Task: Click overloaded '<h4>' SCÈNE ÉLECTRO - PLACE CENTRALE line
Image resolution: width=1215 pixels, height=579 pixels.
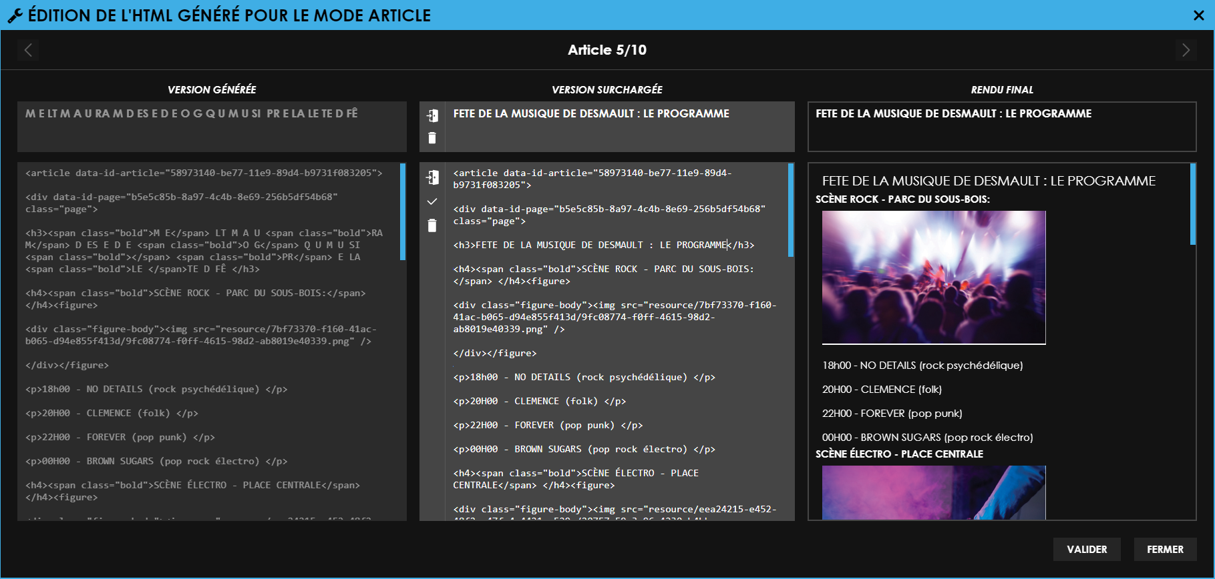Action: (576, 480)
